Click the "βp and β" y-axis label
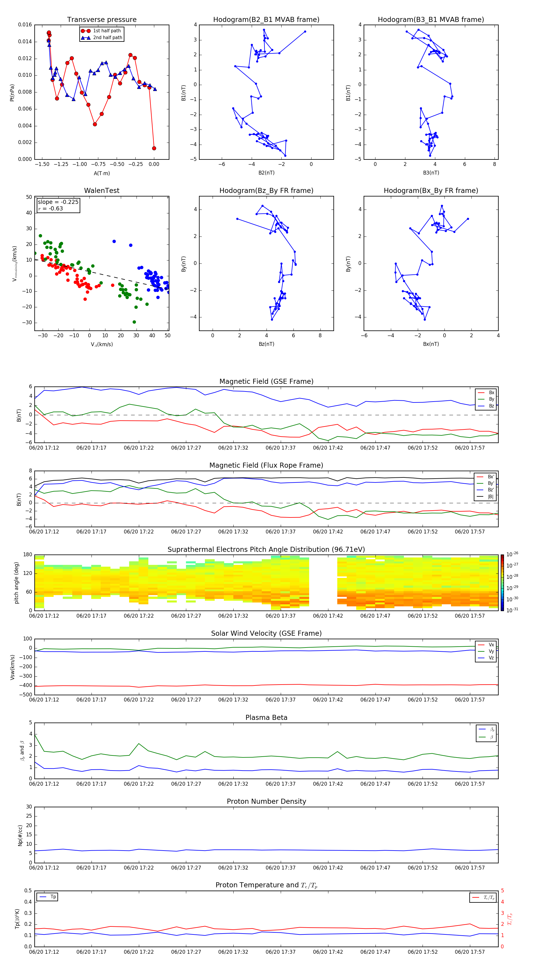Screen dimensions: 533x978 (x=22, y=751)
